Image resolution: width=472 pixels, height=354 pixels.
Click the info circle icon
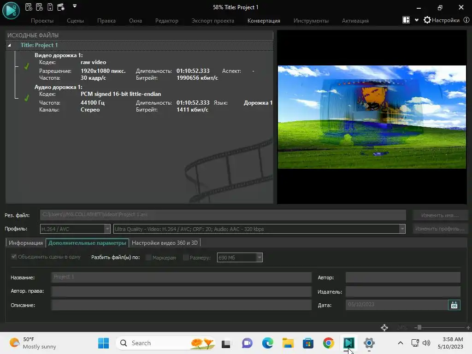(466, 20)
